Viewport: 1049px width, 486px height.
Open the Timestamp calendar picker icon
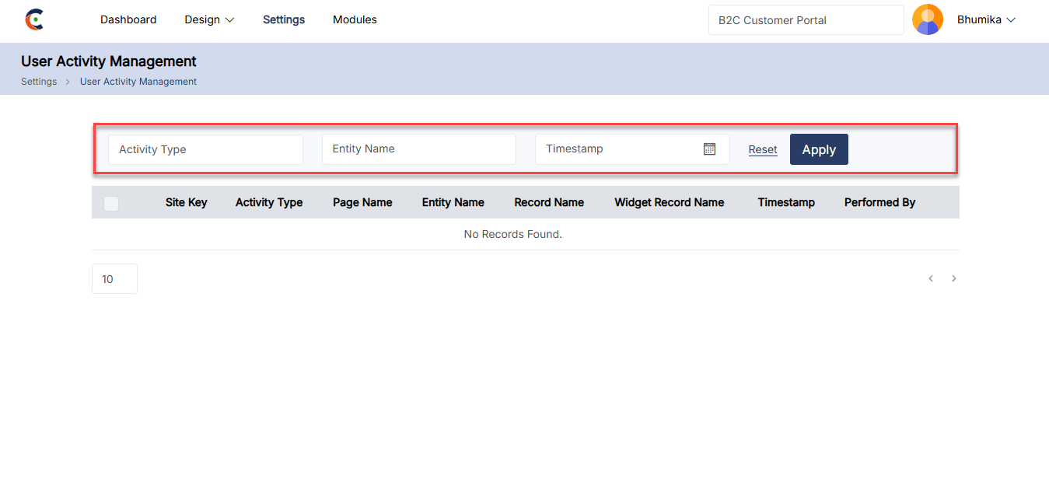(x=709, y=149)
